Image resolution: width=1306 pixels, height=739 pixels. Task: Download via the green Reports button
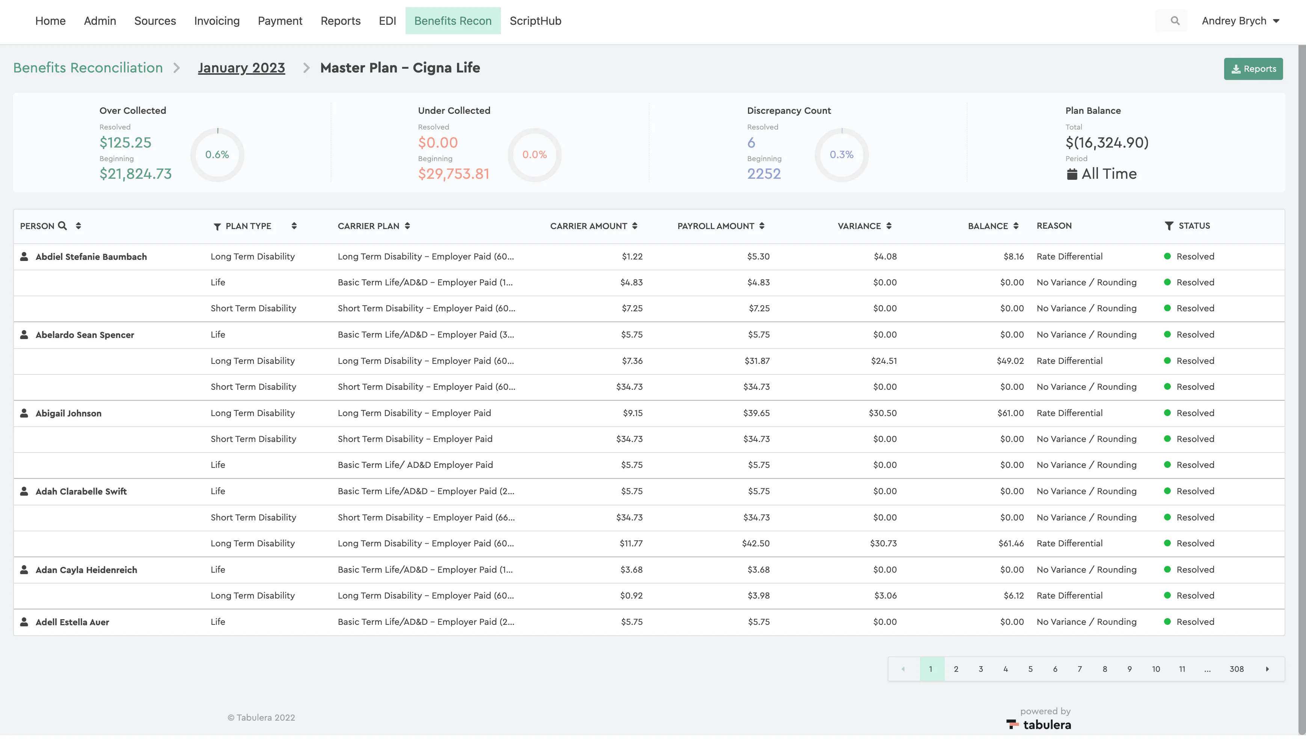point(1253,68)
